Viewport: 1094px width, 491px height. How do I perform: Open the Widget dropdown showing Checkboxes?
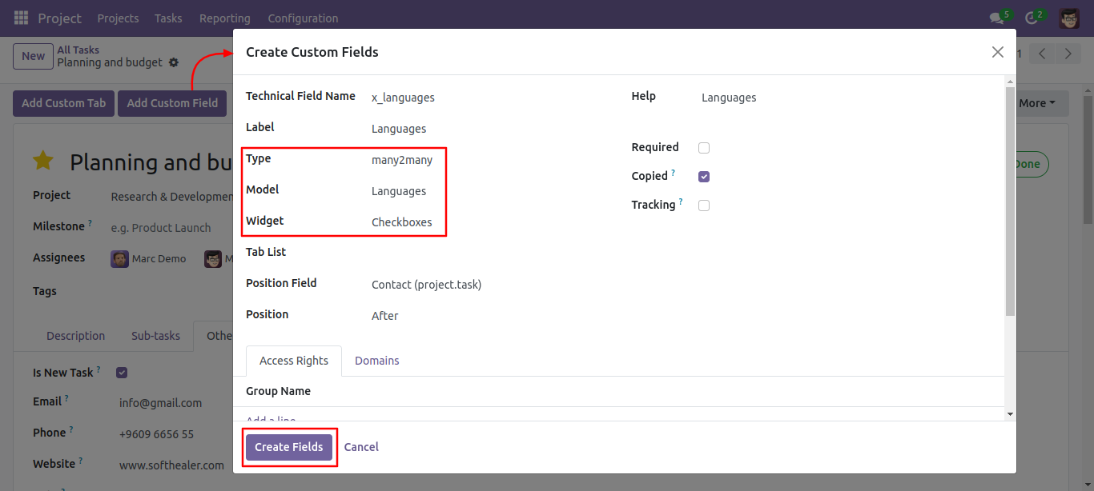pos(402,222)
